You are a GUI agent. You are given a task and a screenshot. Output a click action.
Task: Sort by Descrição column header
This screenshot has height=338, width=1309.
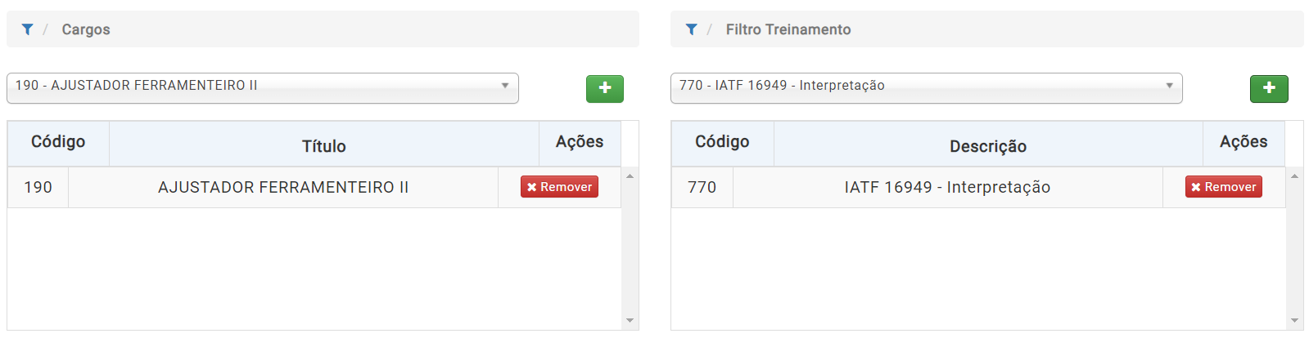[988, 145]
